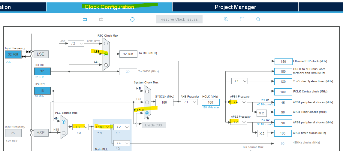Select LSI in RTC Clock Mux
This screenshot has width=343, height=151.
click(x=106, y=65)
